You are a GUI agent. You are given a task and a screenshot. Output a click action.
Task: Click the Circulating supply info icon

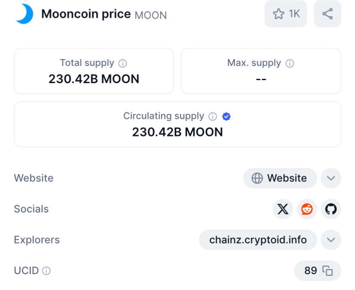213,117
